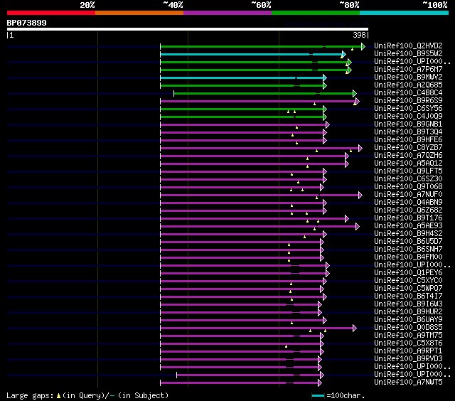Click the arrowhead ending the UniRef100_B9MWV2 bar
455x401 pixels.
tap(325, 77)
